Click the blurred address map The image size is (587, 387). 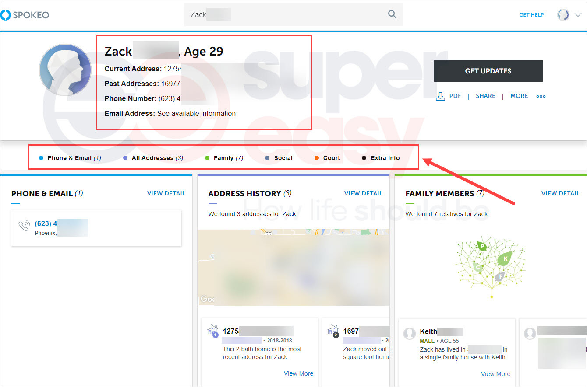pyautogui.click(x=293, y=267)
